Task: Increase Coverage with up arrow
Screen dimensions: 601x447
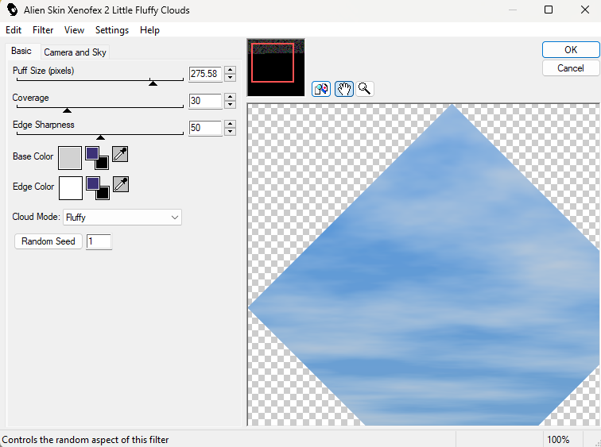Action: [x=230, y=97]
